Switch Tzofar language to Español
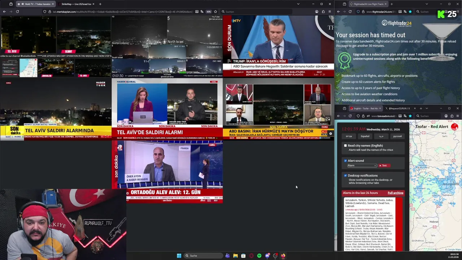This screenshot has height=260, width=462. tap(365, 136)
